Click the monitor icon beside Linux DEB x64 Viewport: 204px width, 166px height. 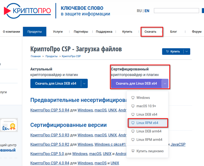click(133, 114)
